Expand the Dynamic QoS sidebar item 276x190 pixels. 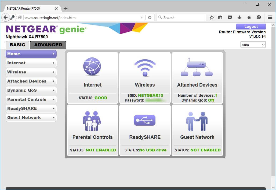31,90
